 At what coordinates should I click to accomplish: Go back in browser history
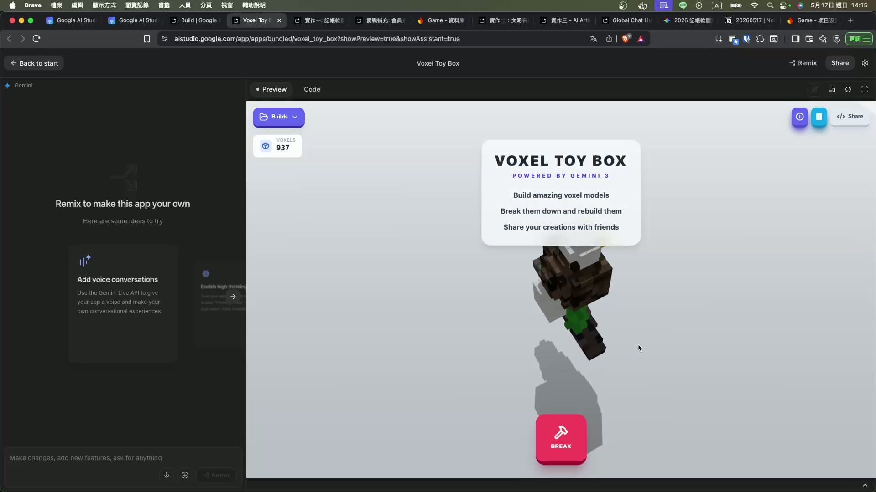pyautogui.click(x=9, y=39)
